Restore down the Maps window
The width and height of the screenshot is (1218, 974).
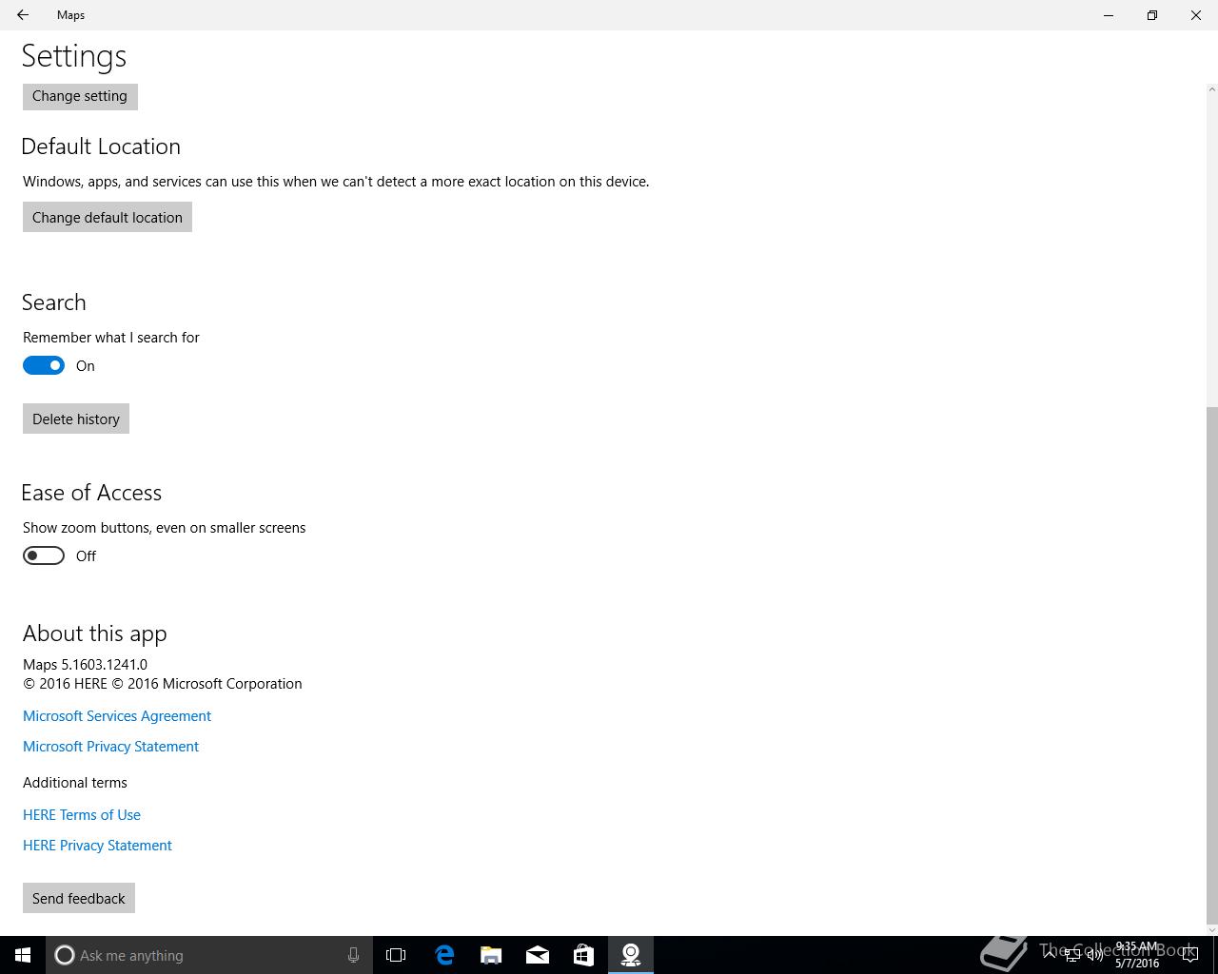(x=1152, y=15)
